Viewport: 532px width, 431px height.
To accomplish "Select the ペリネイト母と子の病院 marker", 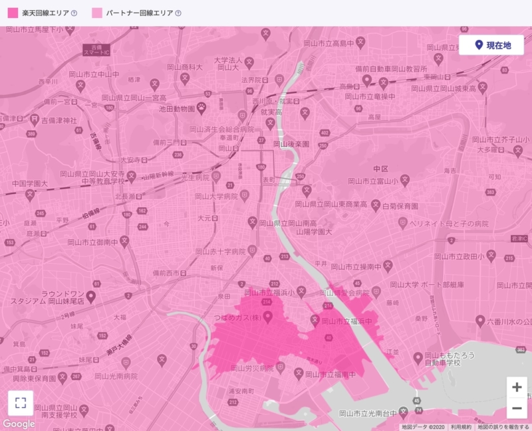I will tap(403, 222).
